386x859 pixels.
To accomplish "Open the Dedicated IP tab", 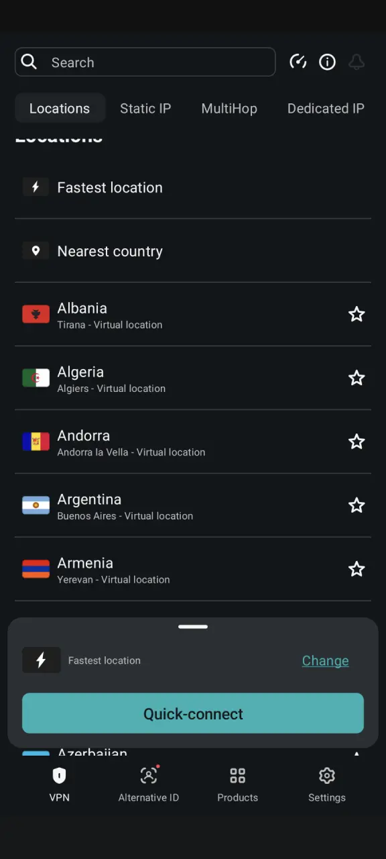I will [x=326, y=108].
